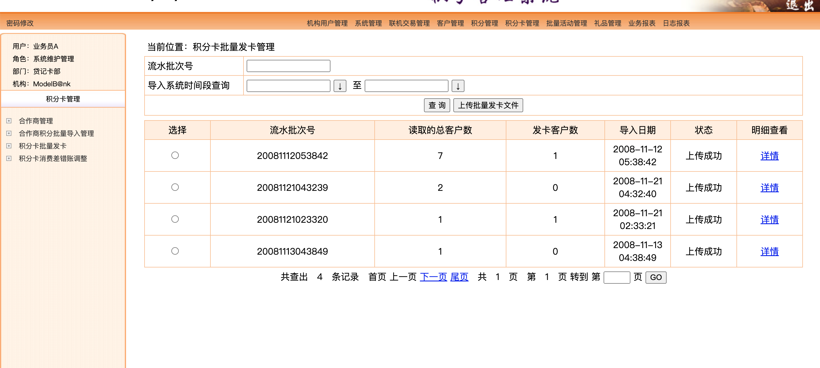The height and width of the screenshot is (368, 820).
Task: Focus the 流水批次号 input field
Action: coord(289,66)
